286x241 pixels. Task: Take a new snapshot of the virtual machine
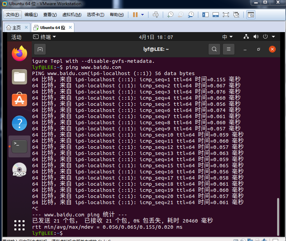[170, 14]
